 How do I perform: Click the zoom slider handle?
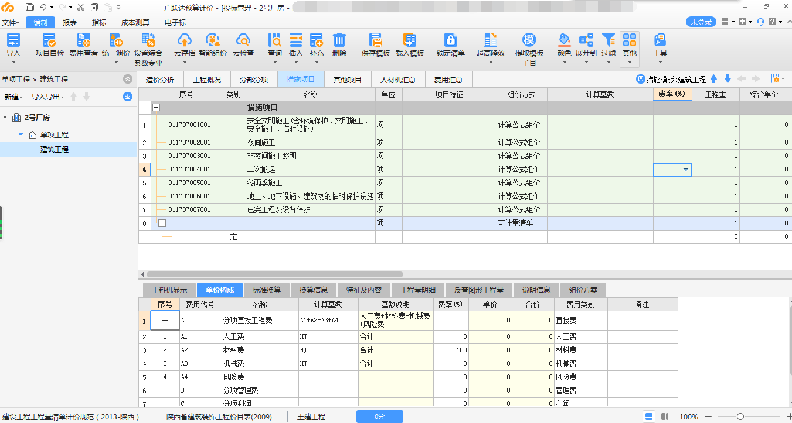(740, 417)
